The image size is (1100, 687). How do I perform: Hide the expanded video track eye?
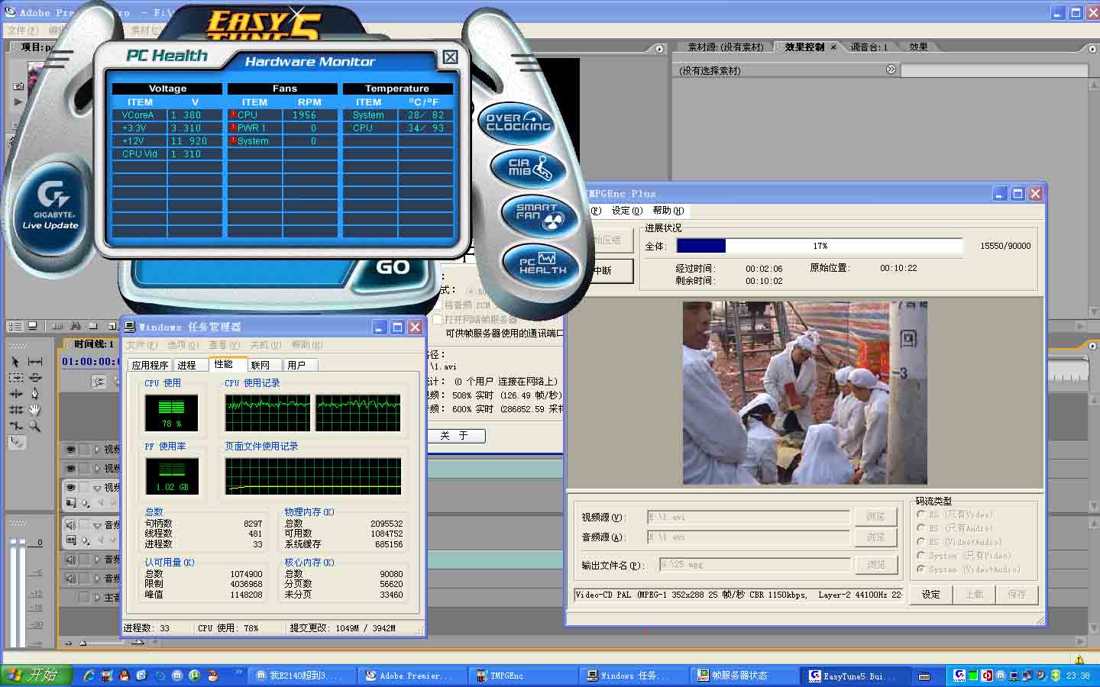[x=70, y=487]
